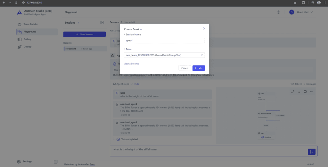This screenshot has width=328, height=167.
Task: Click the 'Tokens: 63' text
Action: (125, 115)
